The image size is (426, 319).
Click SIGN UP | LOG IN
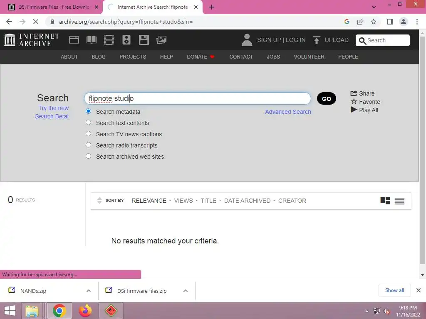(281, 40)
